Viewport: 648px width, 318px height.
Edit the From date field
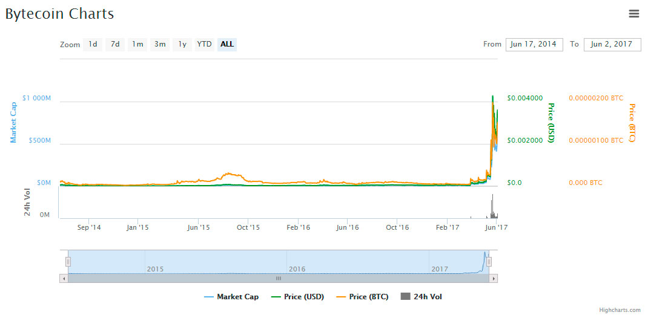pyautogui.click(x=534, y=44)
